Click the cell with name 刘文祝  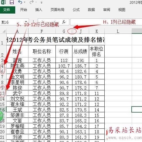point(17,99)
